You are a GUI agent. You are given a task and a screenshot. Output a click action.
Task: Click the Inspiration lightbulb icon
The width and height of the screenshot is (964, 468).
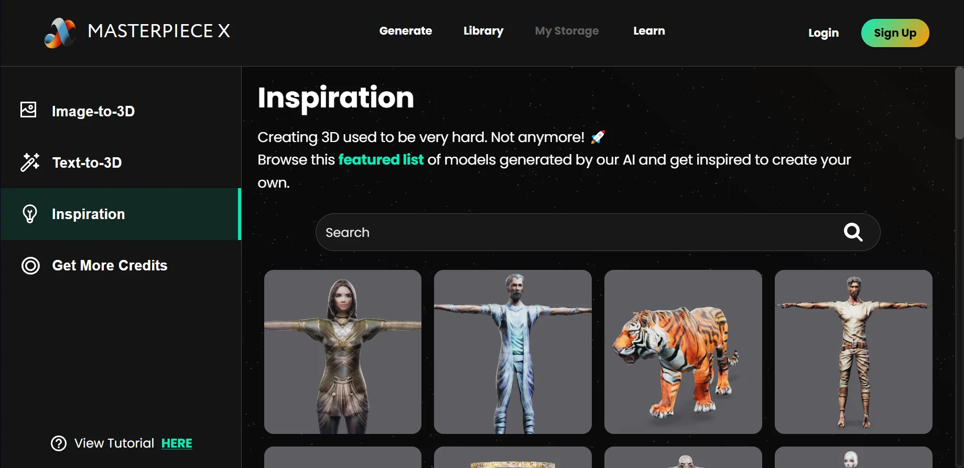30,214
